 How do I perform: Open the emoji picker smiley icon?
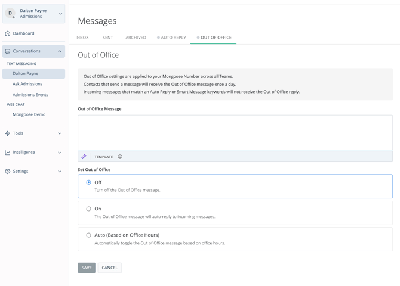(x=120, y=157)
